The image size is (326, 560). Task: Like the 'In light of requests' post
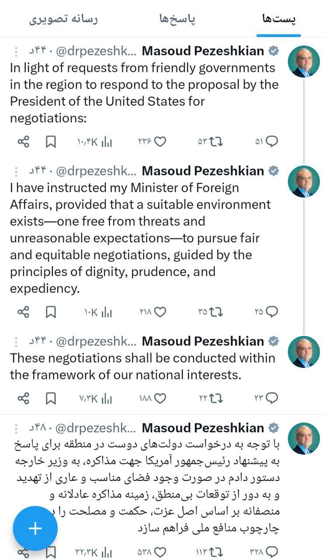click(160, 141)
